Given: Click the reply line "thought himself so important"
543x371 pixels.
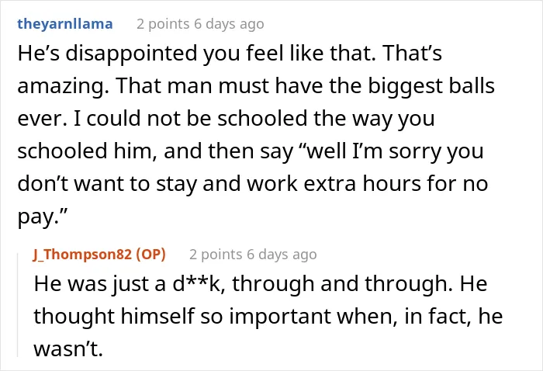Looking at the screenshot, I should [x=268, y=316].
